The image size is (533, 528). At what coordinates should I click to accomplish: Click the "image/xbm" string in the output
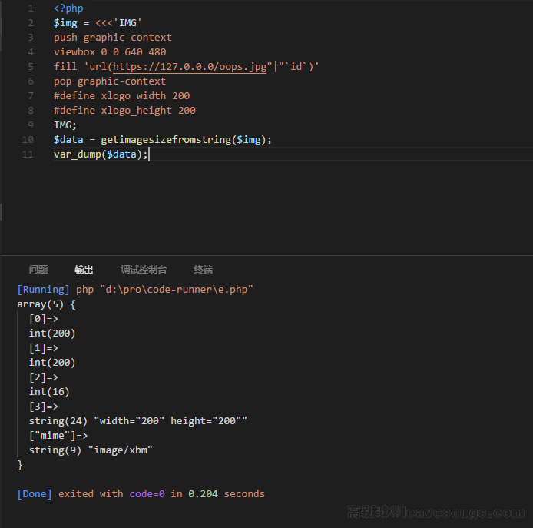coord(124,450)
